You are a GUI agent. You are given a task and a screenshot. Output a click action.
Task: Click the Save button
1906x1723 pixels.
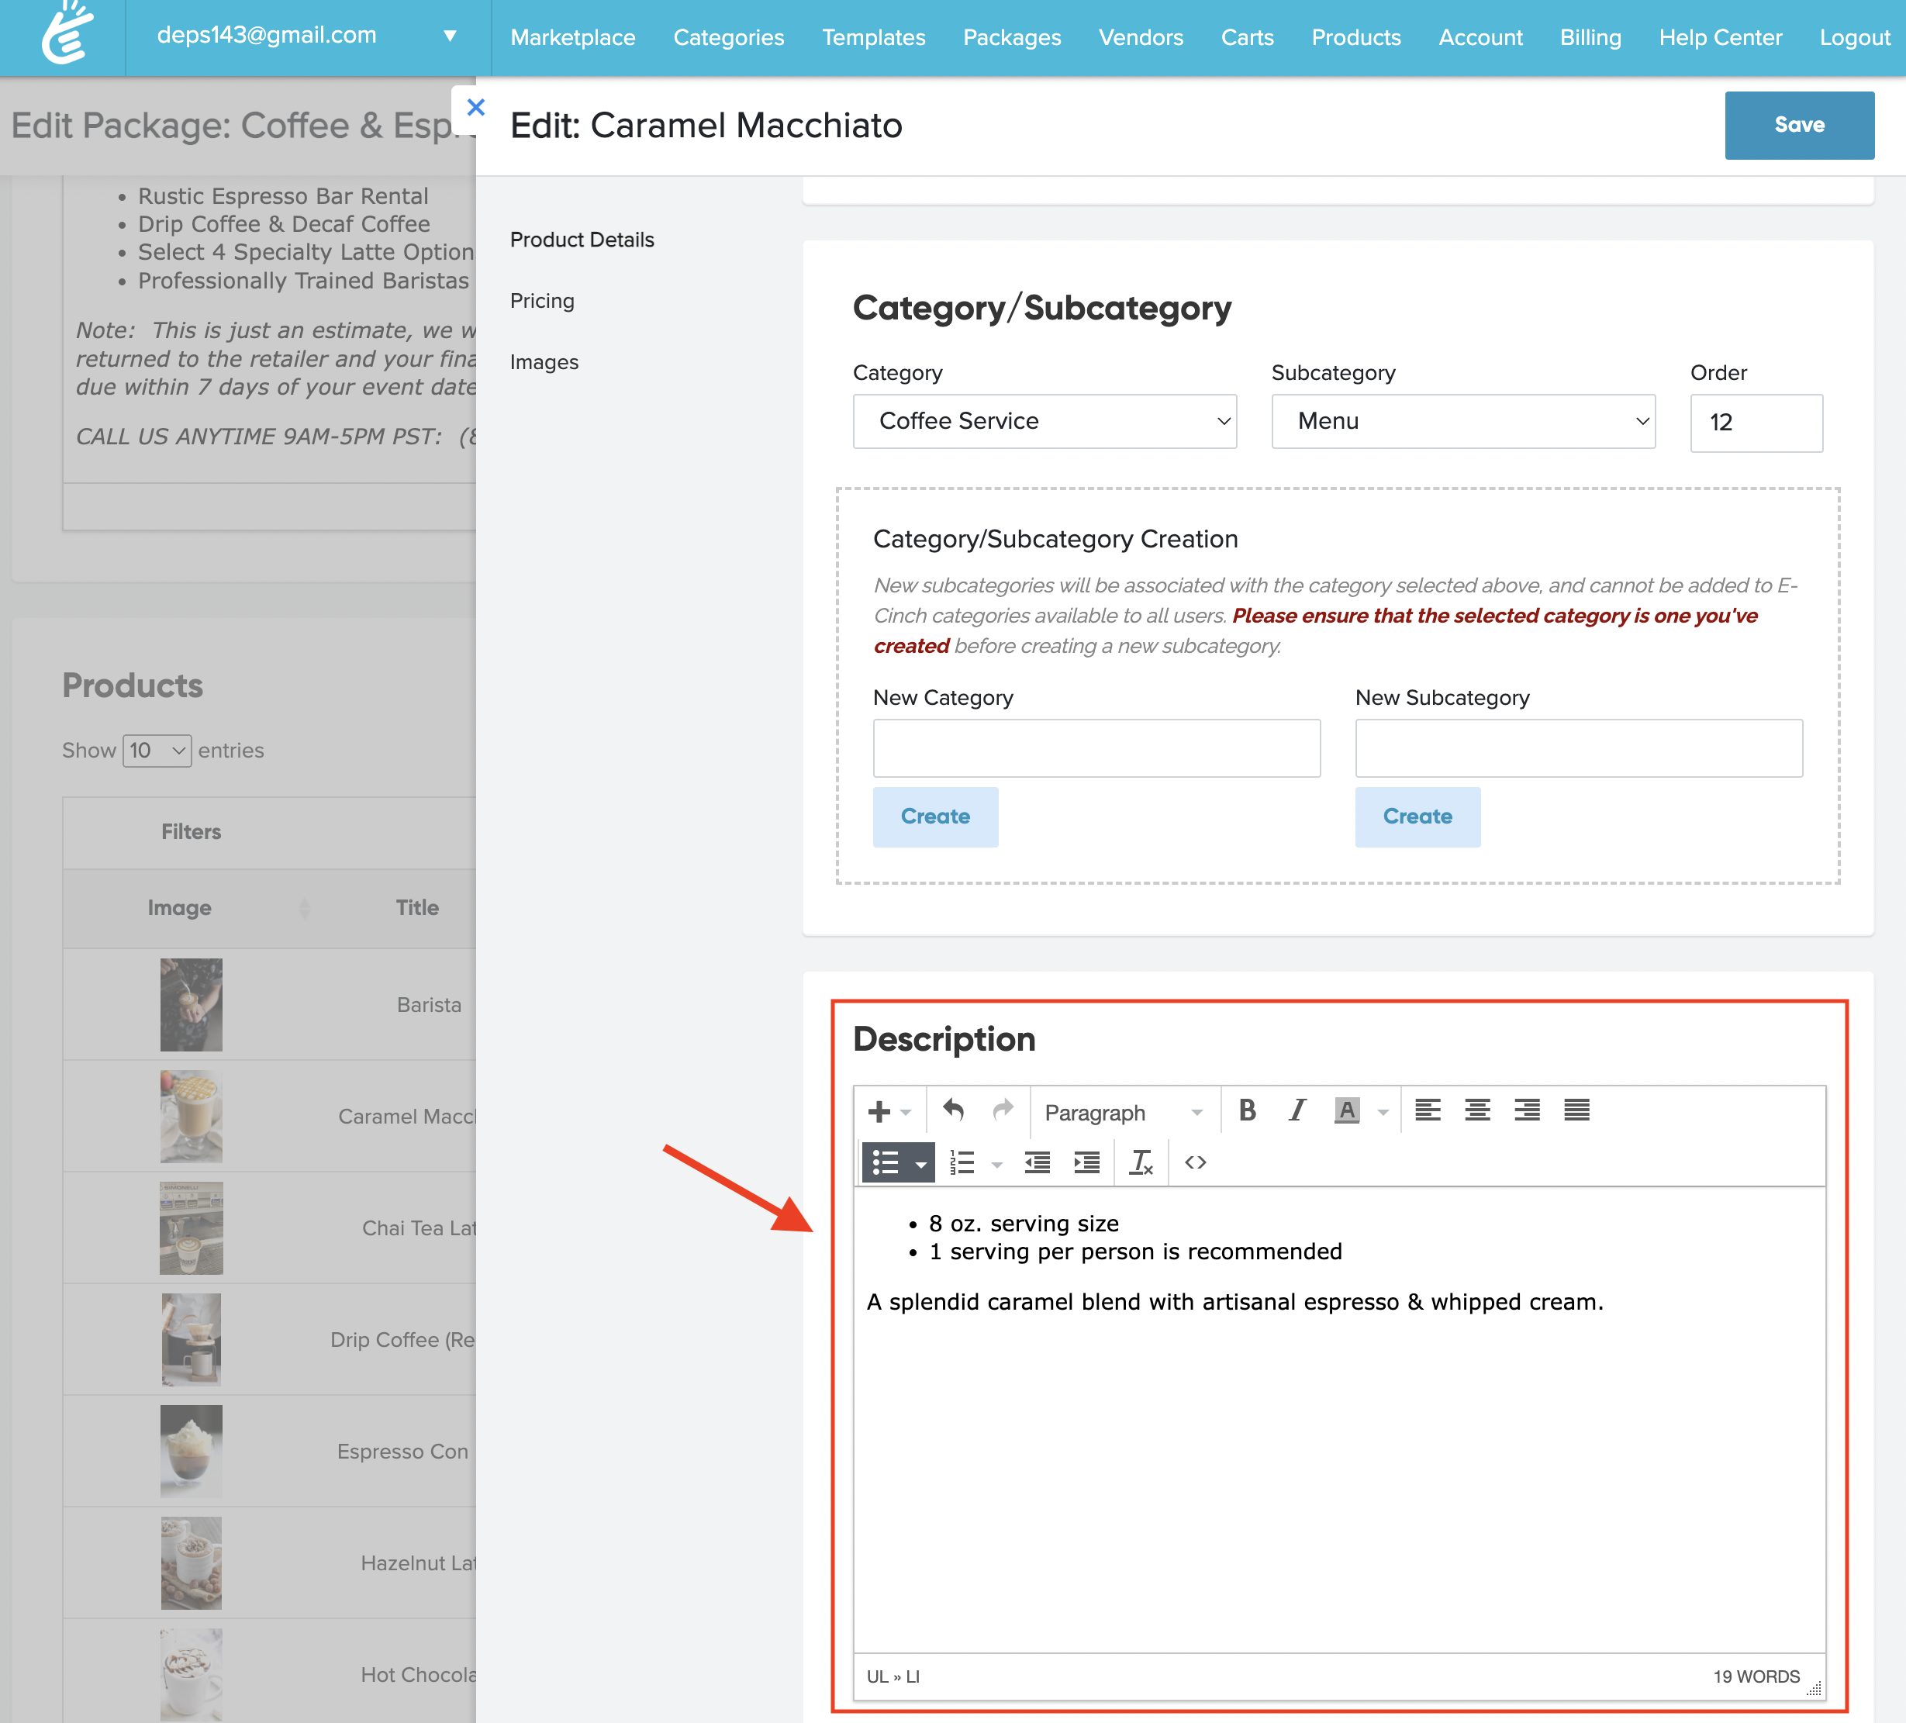click(x=1798, y=125)
